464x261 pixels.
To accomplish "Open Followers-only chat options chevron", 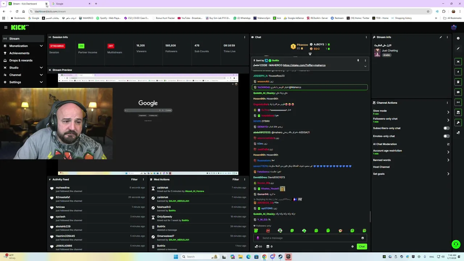I will coord(448,120).
